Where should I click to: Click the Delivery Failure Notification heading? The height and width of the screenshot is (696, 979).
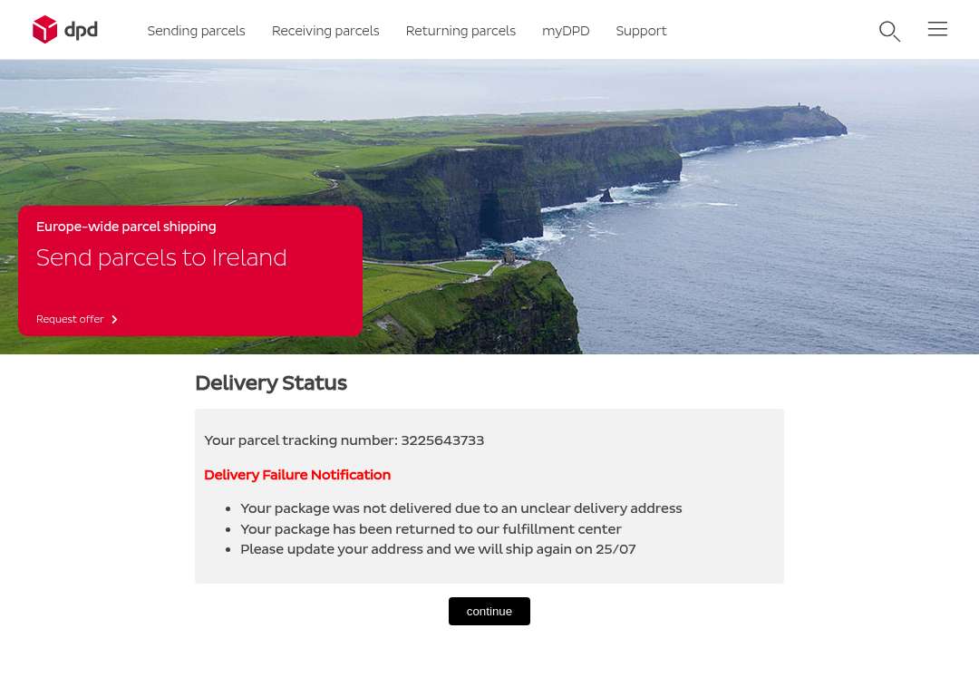[297, 475]
